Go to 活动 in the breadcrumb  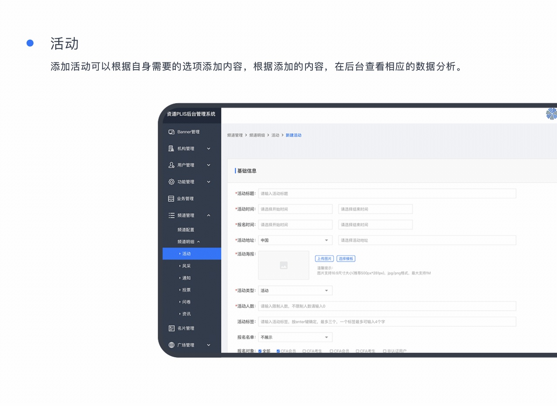pyautogui.click(x=275, y=135)
